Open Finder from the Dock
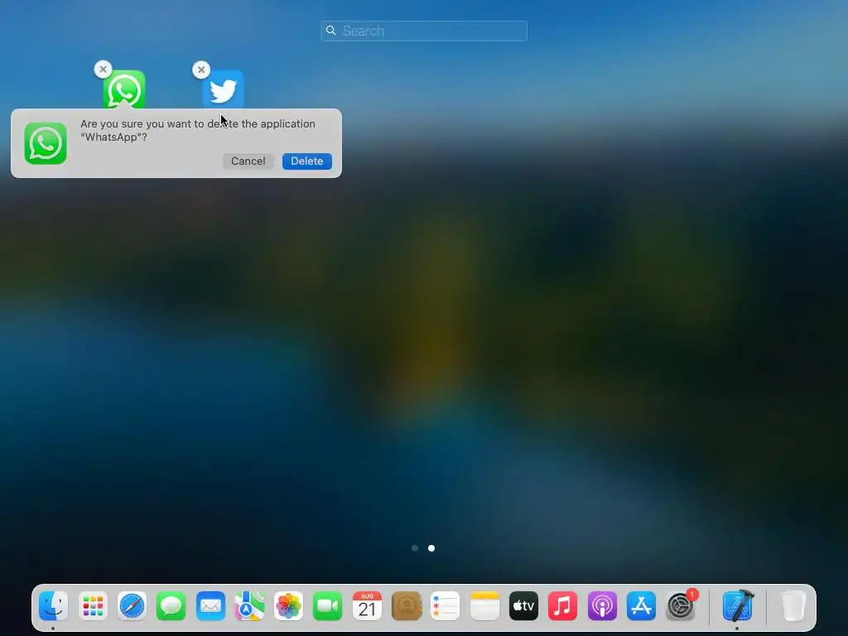Screen dimensions: 848x636 click(53, 605)
